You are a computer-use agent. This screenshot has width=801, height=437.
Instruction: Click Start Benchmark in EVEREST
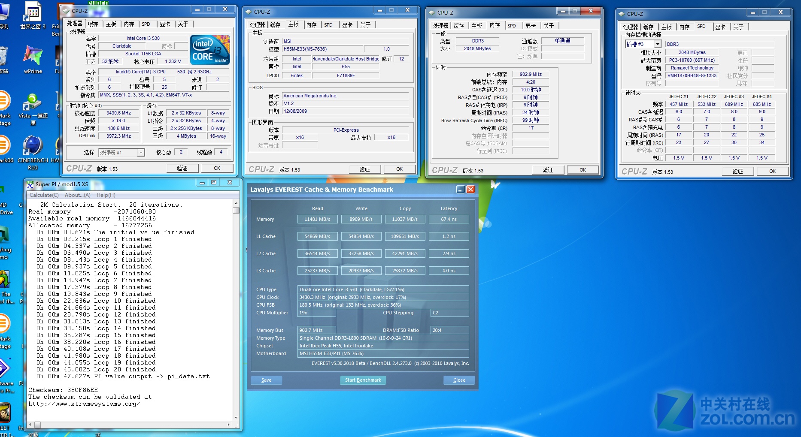(363, 380)
